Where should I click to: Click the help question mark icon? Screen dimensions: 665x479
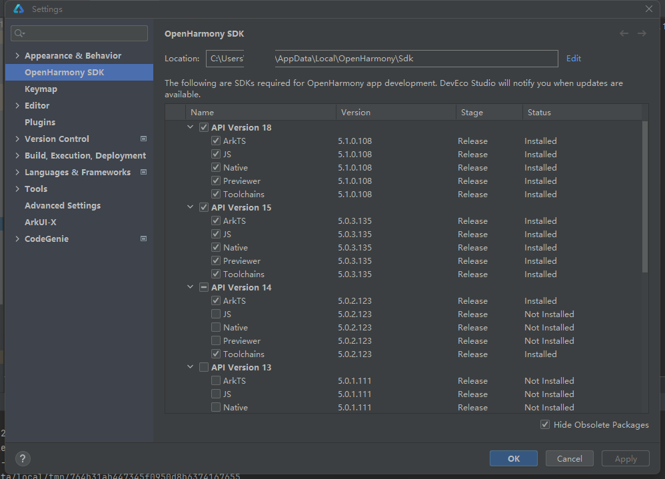pyautogui.click(x=23, y=458)
